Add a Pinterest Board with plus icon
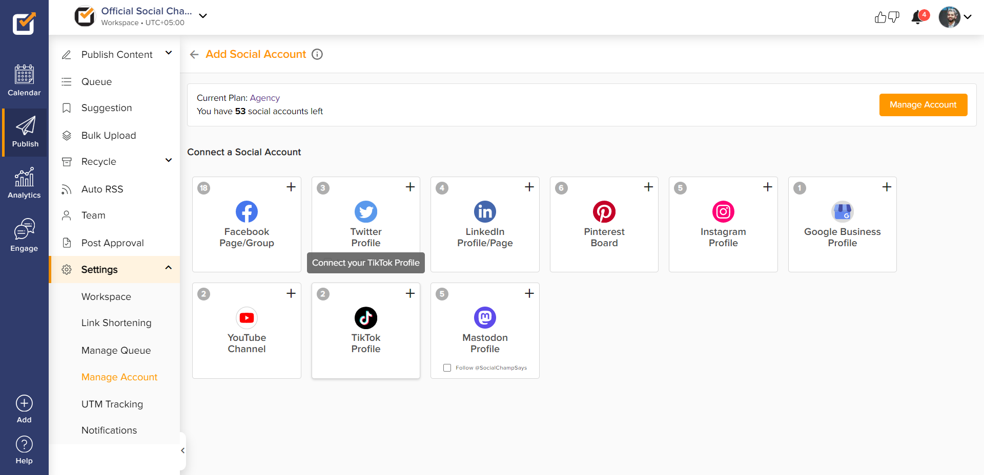The height and width of the screenshot is (475, 984). (x=648, y=187)
